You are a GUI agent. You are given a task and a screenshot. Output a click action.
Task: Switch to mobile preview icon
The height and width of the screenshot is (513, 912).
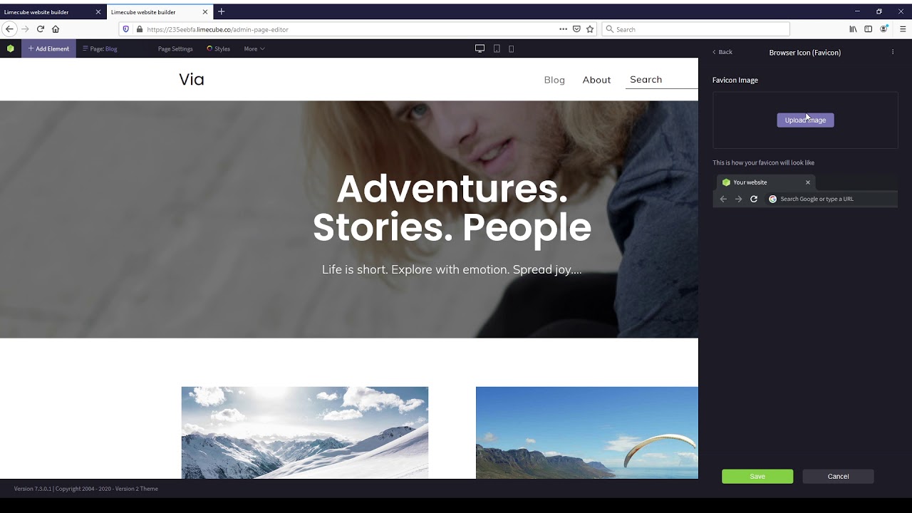(511, 48)
